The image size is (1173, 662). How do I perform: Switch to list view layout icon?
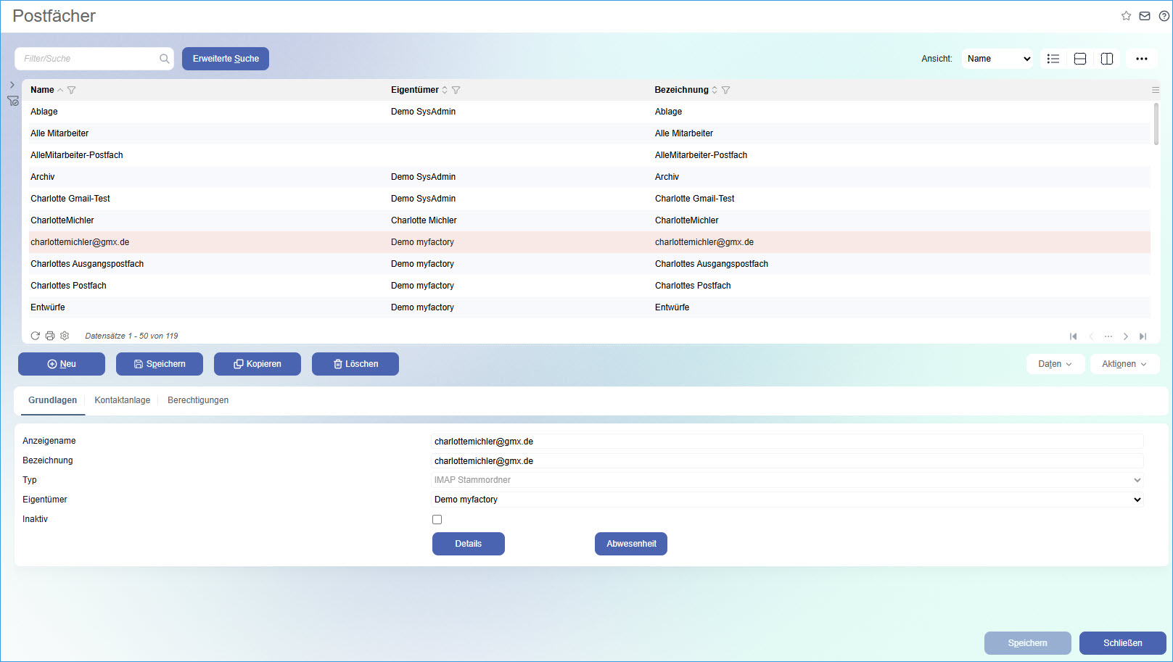1053,59
